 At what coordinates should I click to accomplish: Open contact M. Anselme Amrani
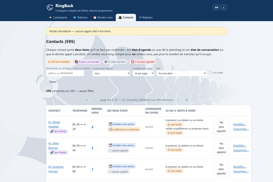point(56,169)
